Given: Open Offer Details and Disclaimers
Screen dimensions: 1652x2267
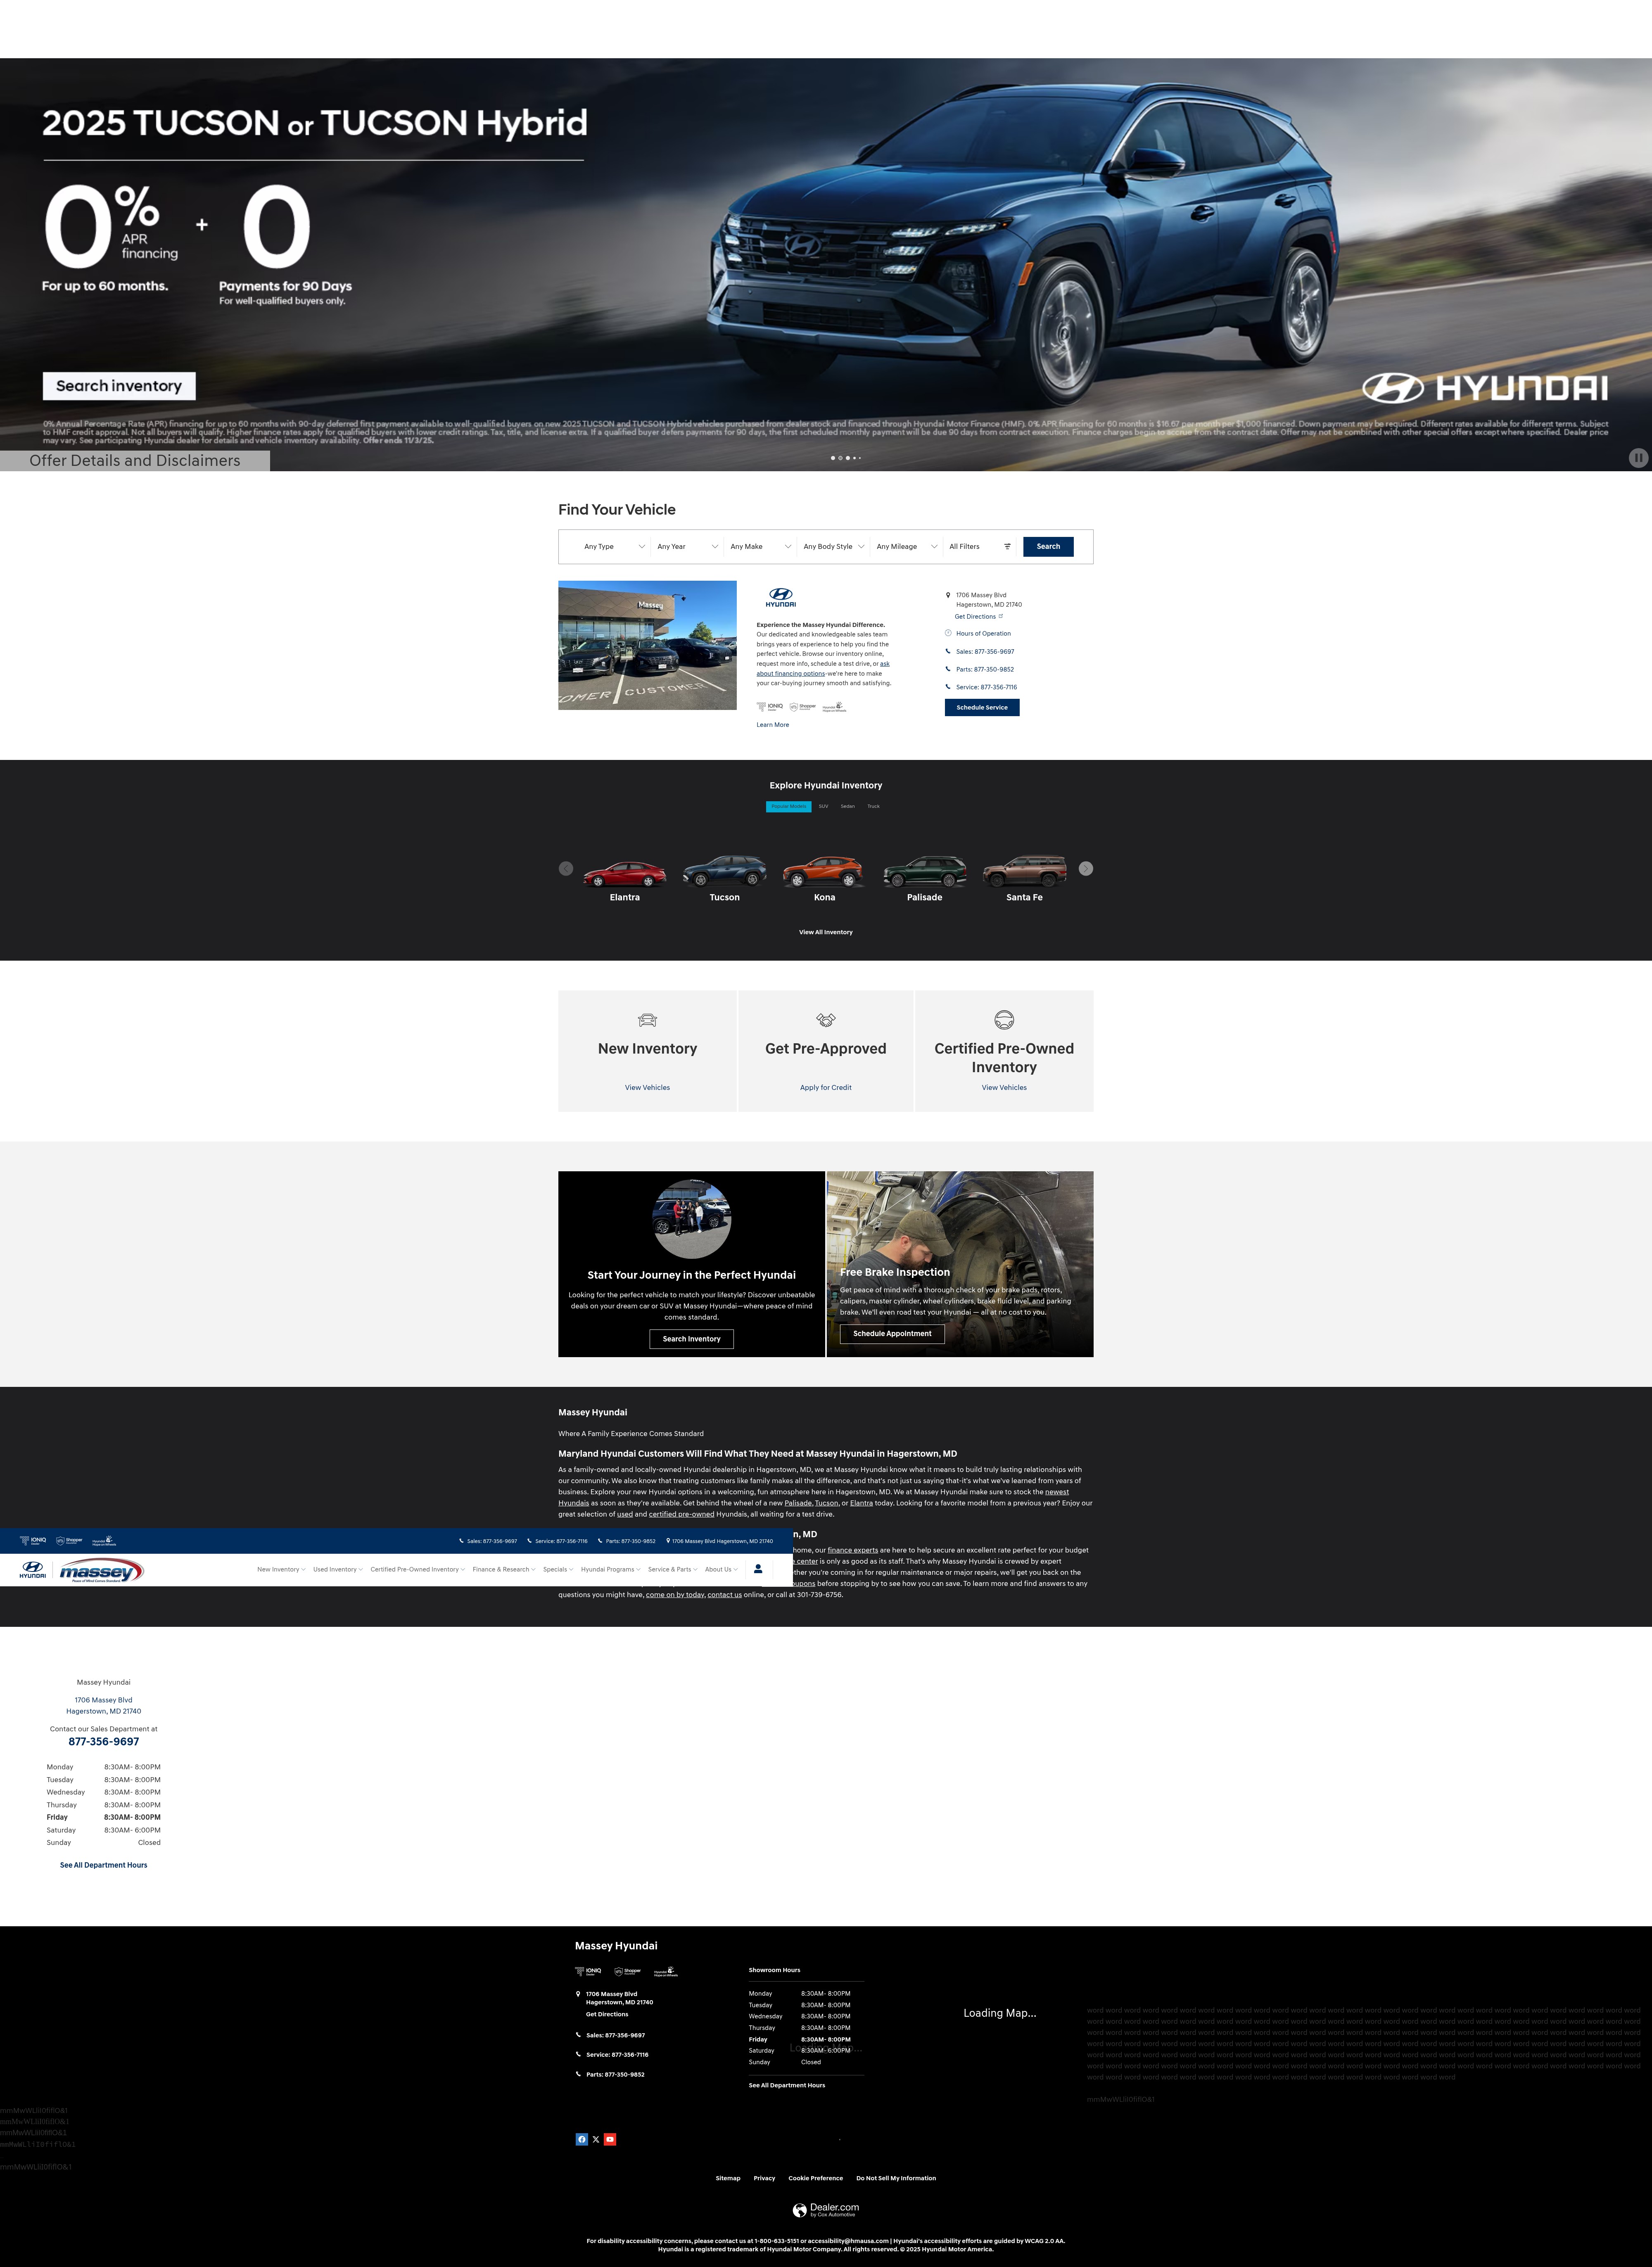Looking at the screenshot, I should click(135, 461).
